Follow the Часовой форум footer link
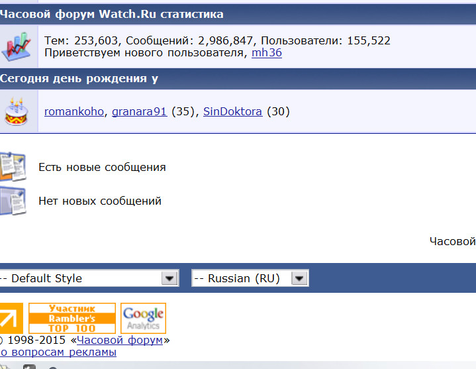 click(x=120, y=340)
